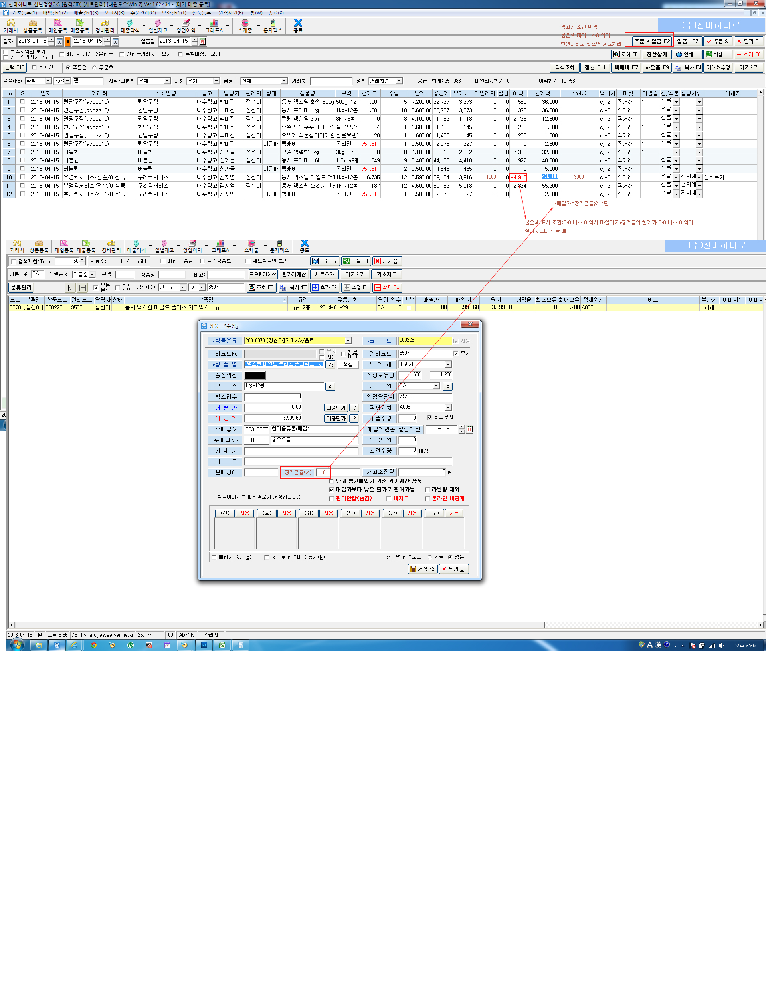Open 매입관리(2) menu
This screenshot has width=766, height=998.
tap(55, 13)
